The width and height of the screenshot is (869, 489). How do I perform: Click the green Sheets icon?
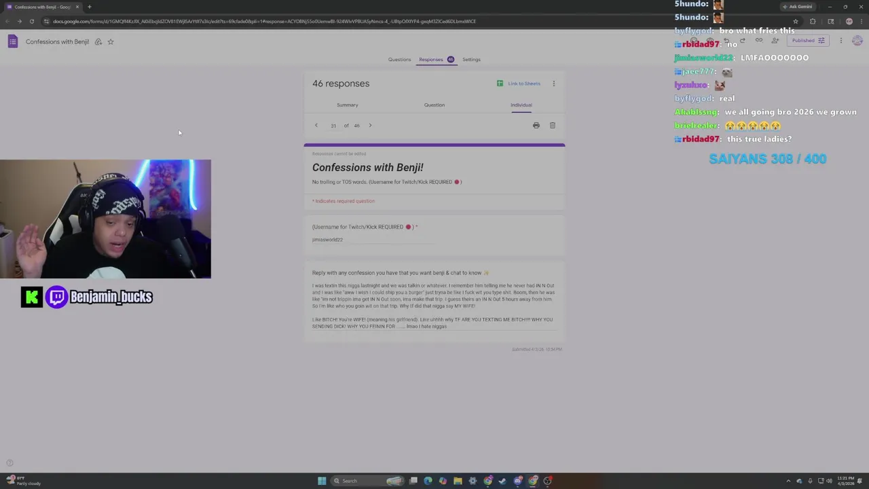(500, 84)
